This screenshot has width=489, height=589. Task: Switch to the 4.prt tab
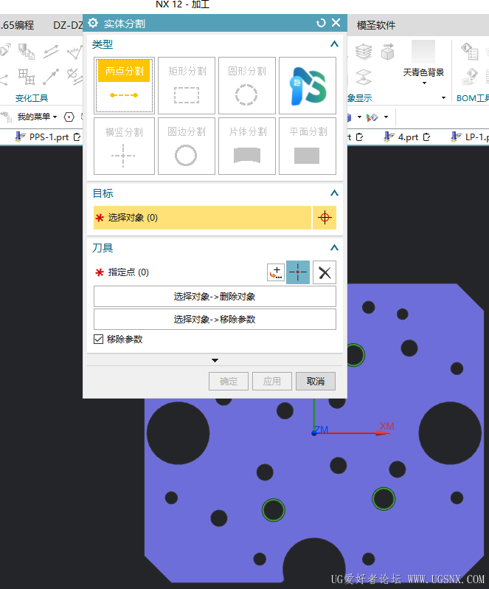[x=407, y=137]
